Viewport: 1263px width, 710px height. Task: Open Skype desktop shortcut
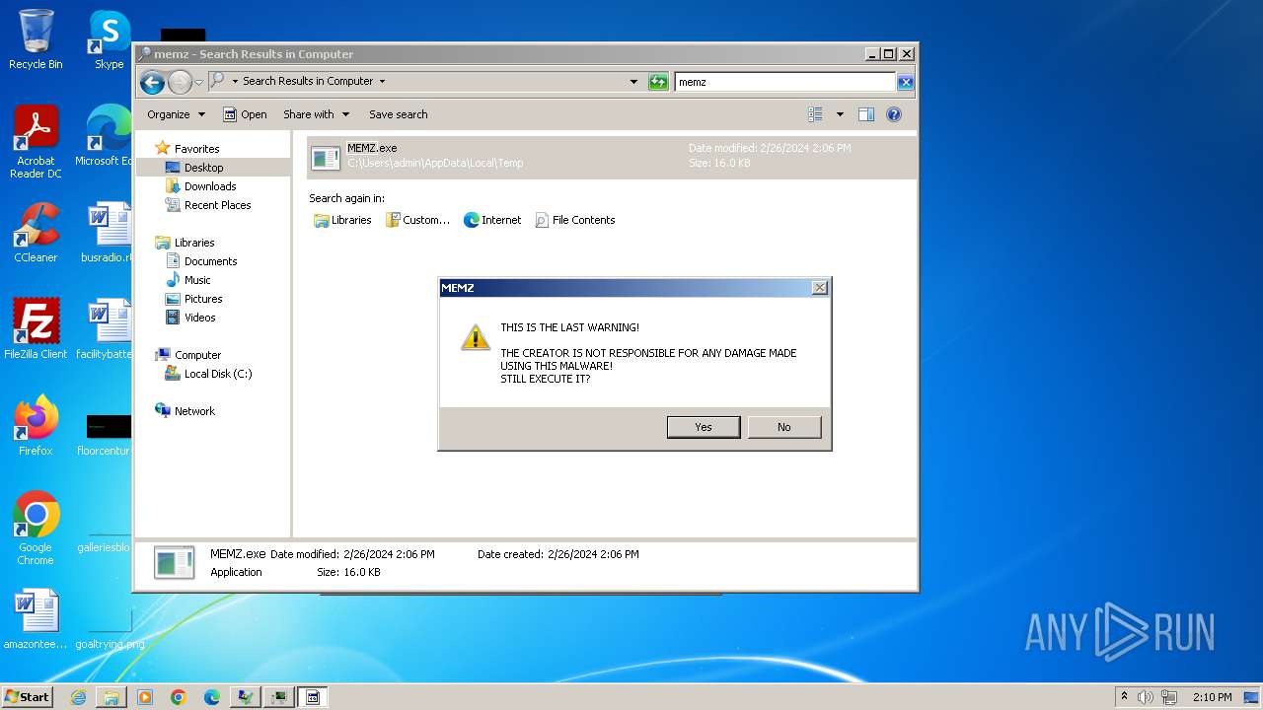click(110, 39)
